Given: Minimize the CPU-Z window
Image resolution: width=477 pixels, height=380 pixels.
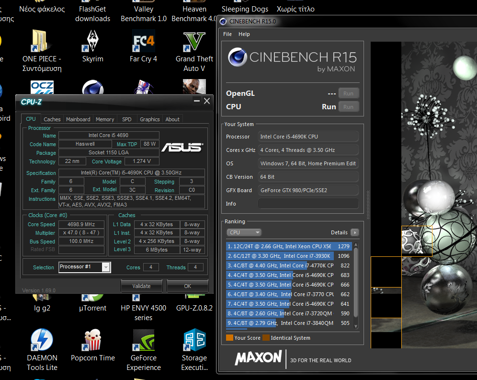Looking at the screenshot, I should 197,101.
